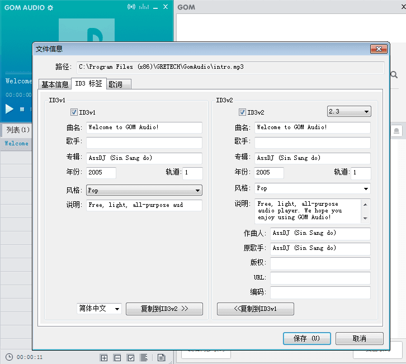406x364 pixels.
Task: Select the ID3 标签 tab
Action: coord(88,84)
